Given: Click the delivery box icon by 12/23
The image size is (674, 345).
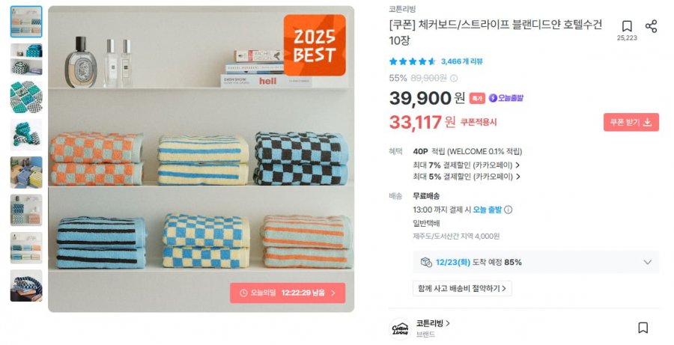Looking at the screenshot, I should point(426,262).
